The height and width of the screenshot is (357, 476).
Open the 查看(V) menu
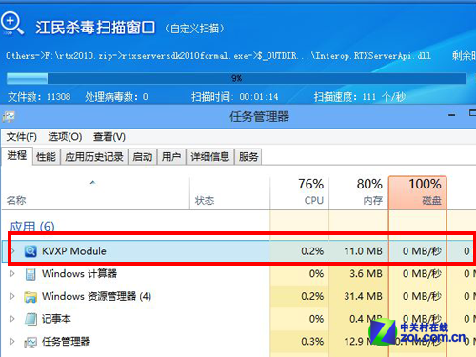[x=109, y=137]
